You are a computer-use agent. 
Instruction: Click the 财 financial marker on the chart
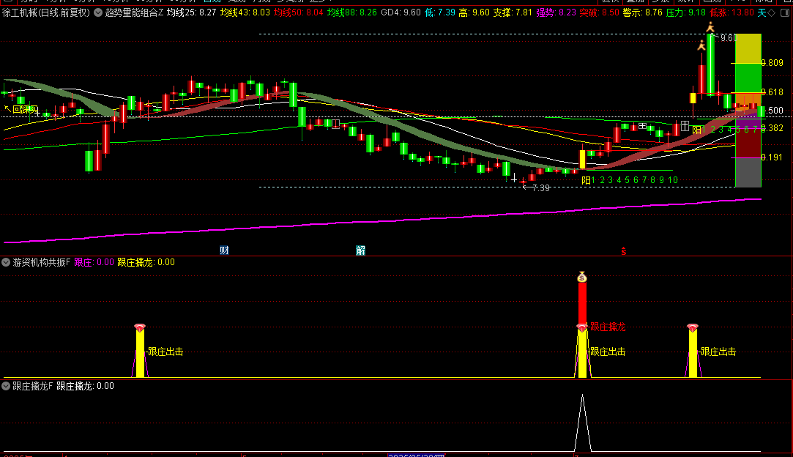coord(224,250)
